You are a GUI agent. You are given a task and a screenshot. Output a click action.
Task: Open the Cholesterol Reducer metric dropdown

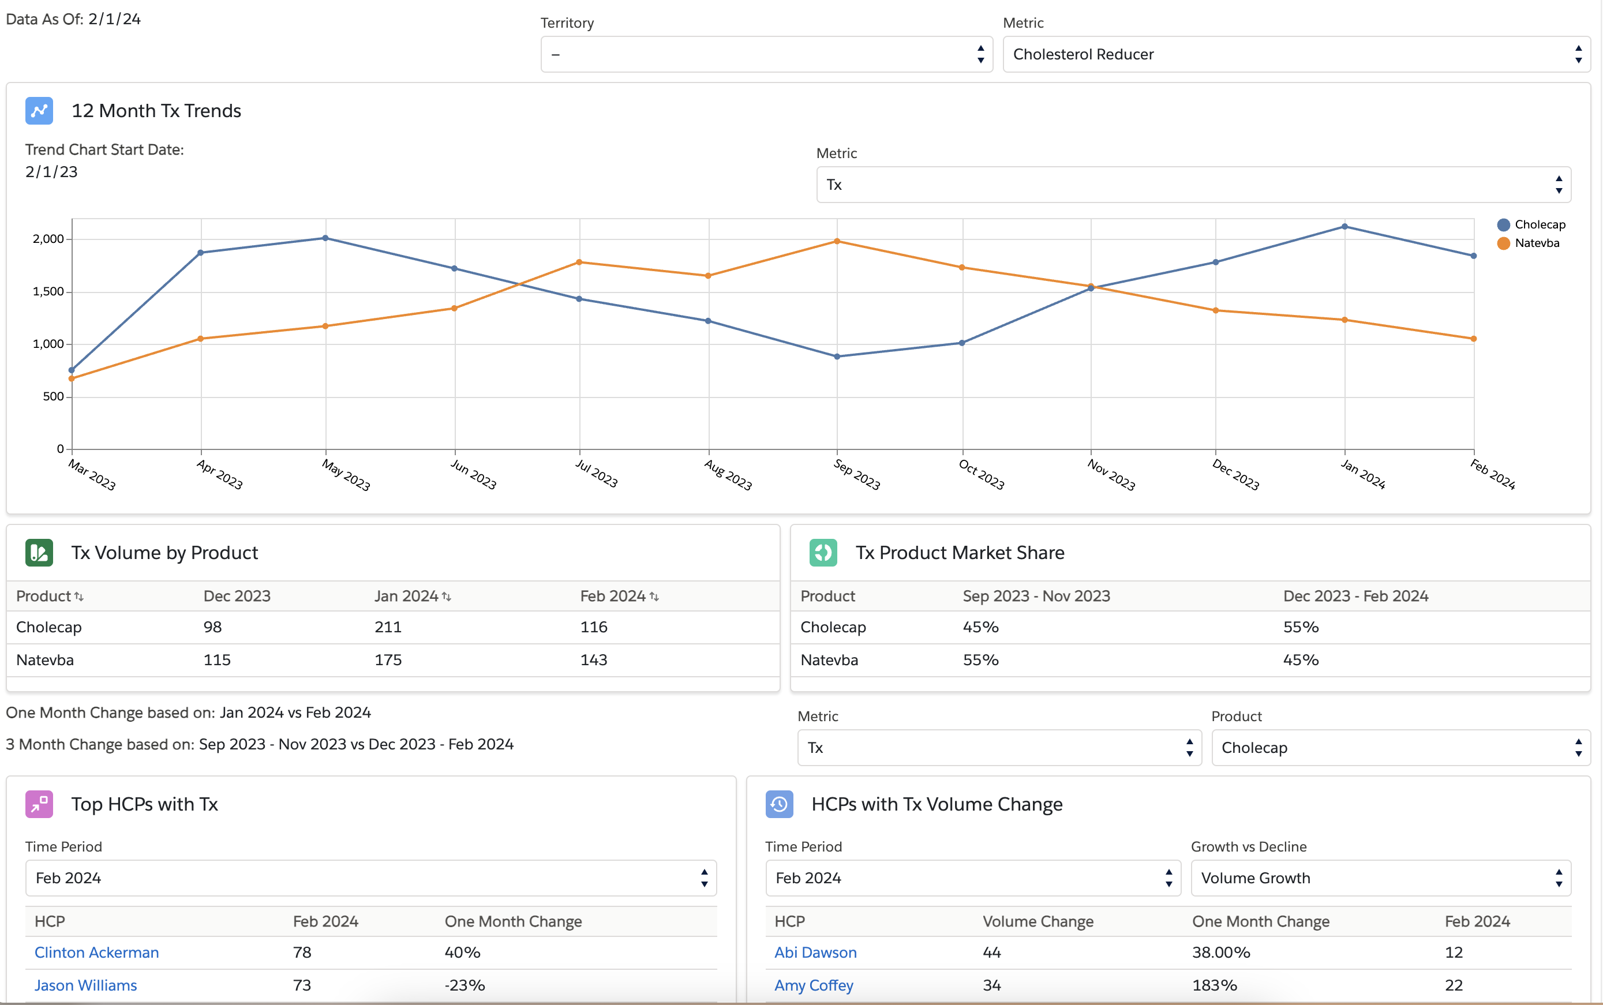(1296, 54)
